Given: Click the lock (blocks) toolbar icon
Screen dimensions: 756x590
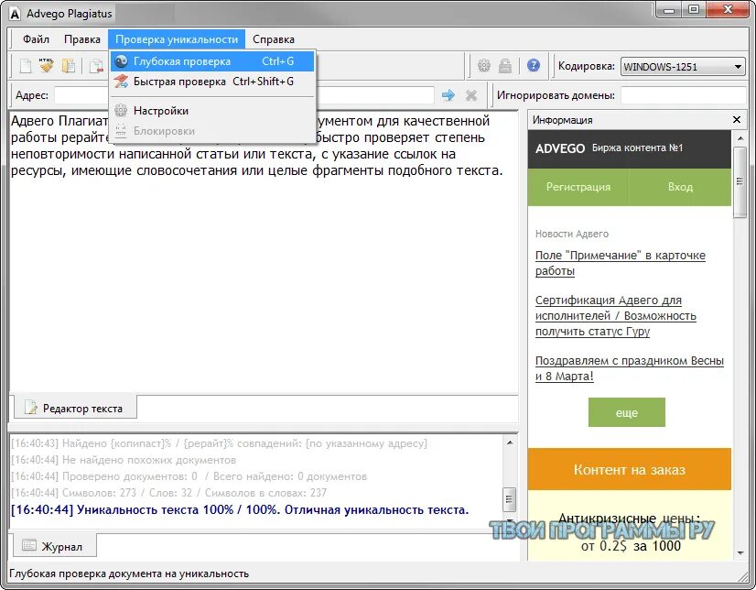Looking at the screenshot, I should tap(505, 65).
